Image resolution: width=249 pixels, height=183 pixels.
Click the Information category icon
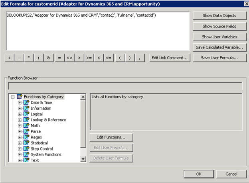tap(26, 108)
